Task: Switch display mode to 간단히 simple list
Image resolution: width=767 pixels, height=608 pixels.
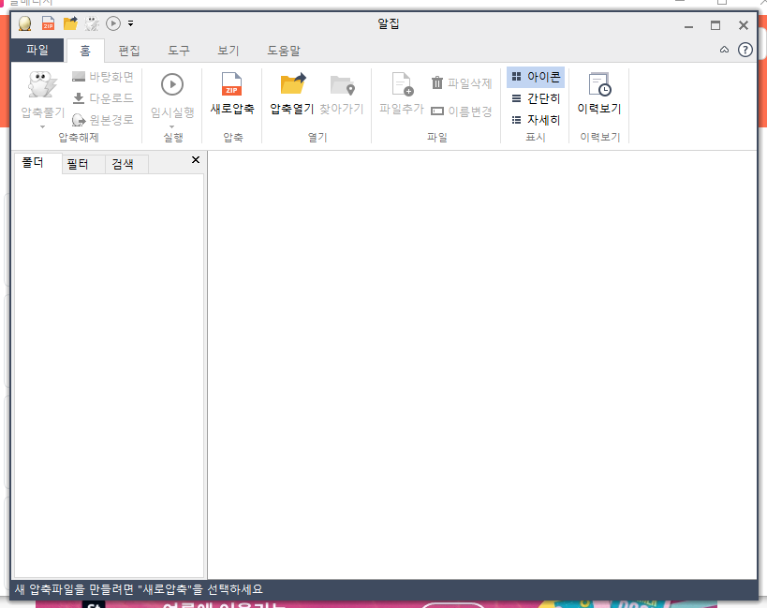Action: [x=535, y=98]
